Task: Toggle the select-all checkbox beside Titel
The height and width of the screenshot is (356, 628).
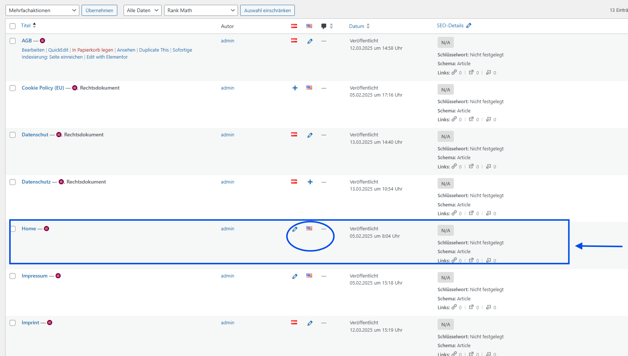Action: point(13,26)
